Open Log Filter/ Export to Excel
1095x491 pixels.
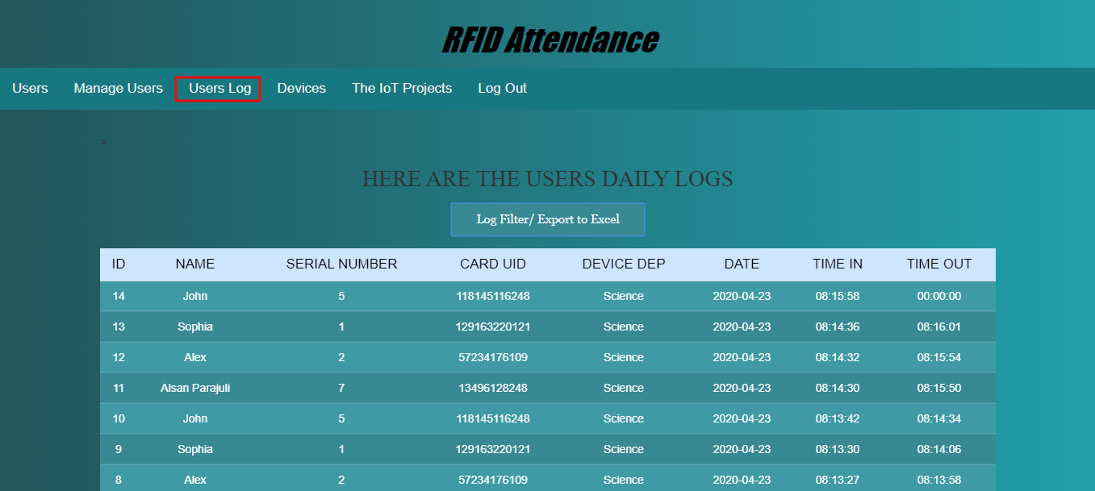pyautogui.click(x=547, y=218)
